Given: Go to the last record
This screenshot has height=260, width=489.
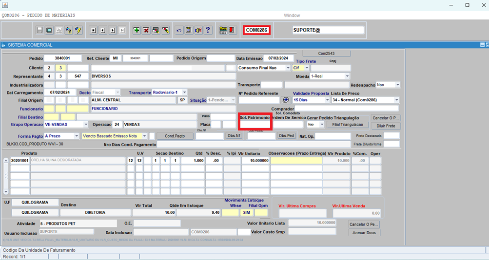Looking at the screenshot, I should click(122, 30).
